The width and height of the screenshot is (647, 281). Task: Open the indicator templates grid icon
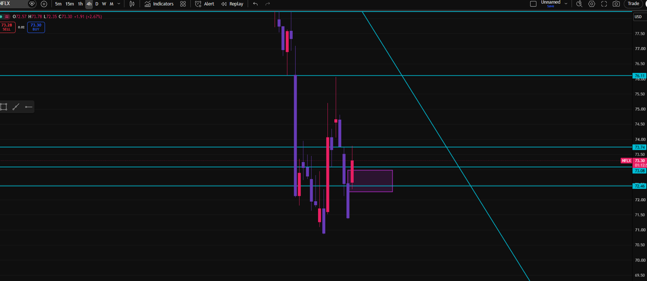coord(183,4)
